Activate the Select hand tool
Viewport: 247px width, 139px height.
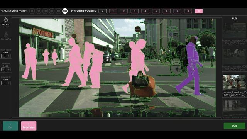click(6, 22)
